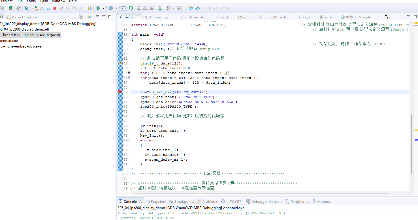This screenshot has height=220, width=418.
Task: Open dropdown beside next annotation icon
Action: point(173,8)
